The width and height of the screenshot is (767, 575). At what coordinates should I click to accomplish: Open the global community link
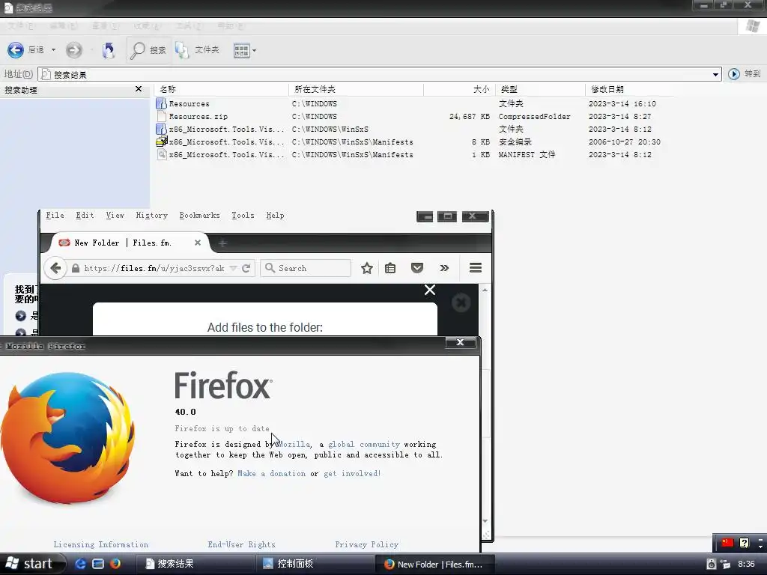click(364, 444)
